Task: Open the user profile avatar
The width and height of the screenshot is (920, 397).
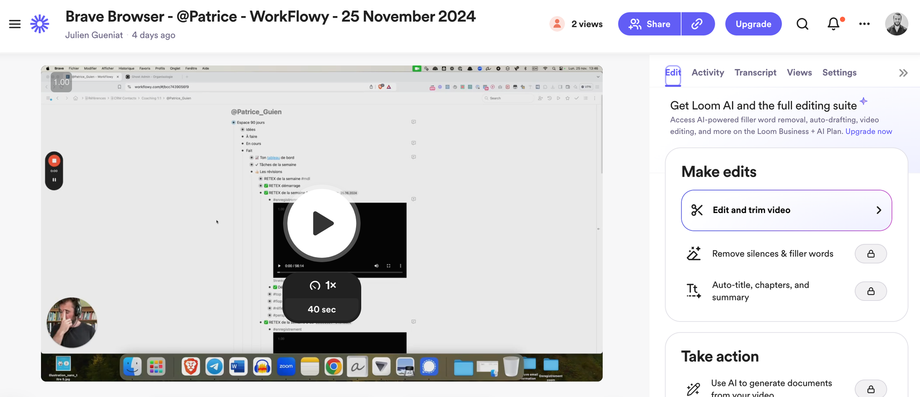Action: 897,24
